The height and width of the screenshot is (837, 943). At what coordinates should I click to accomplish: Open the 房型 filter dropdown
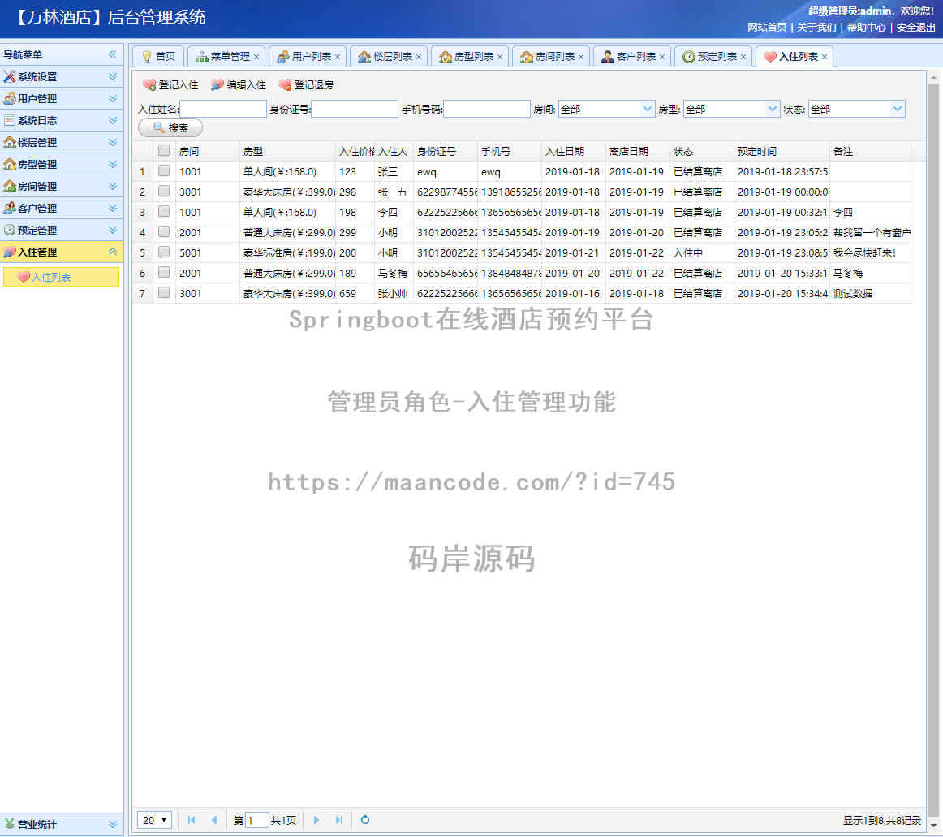(773, 109)
